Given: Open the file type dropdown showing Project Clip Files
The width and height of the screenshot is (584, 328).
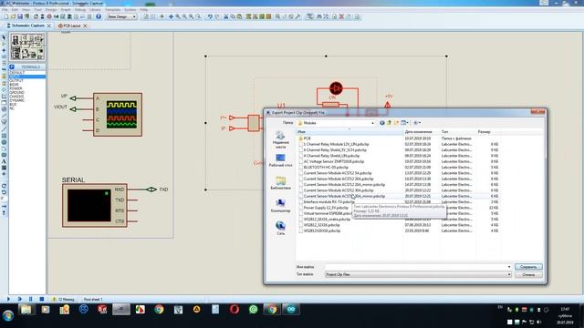Looking at the screenshot, I should 418,274.
